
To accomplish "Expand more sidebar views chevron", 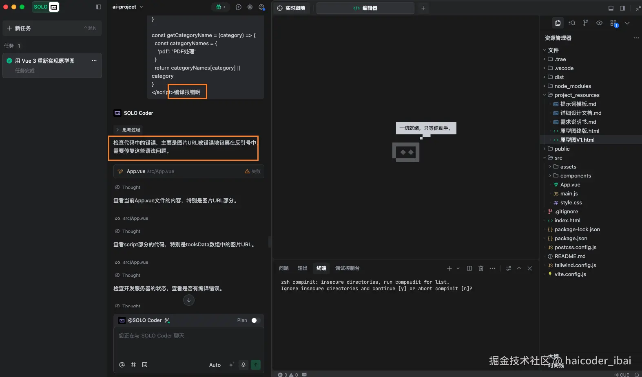I will tap(627, 23).
